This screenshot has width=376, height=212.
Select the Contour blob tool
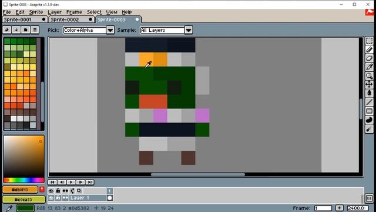(x=370, y=120)
